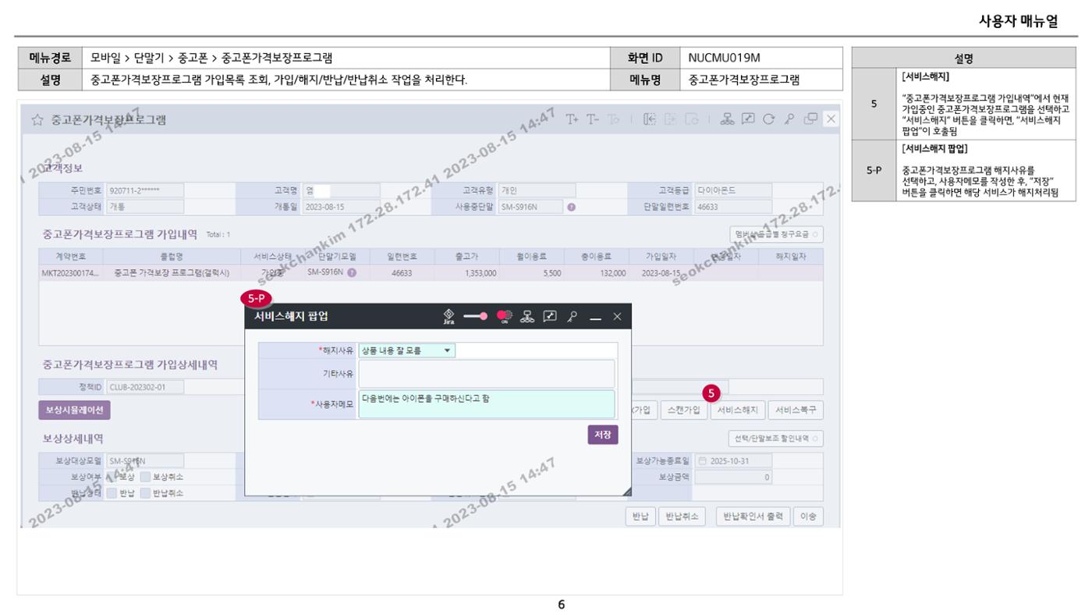Open Jira icon in 서비스해지 팝업 title bar
1092x615 pixels.
coord(448,315)
